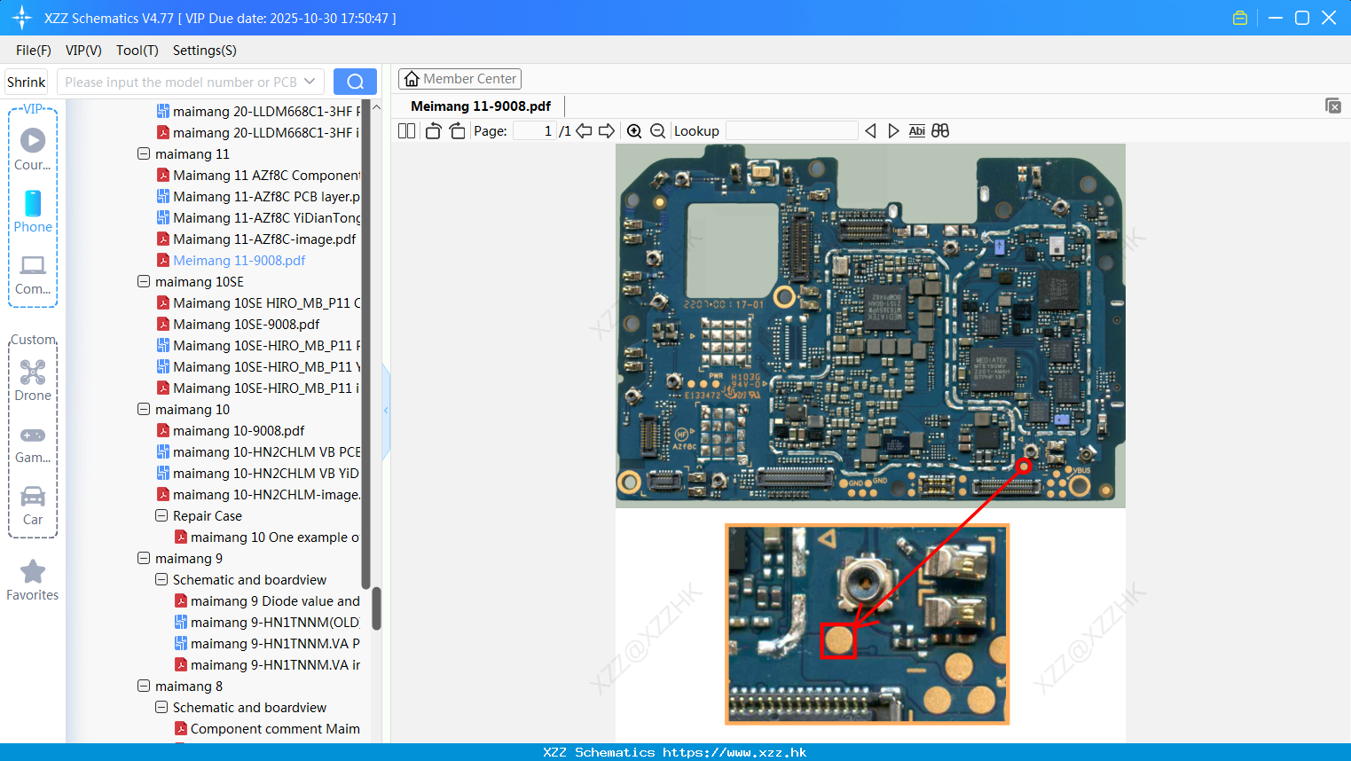The width and height of the screenshot is (1351, 761).
Task: Select the Computer category icon
Action: pos(33,274)
